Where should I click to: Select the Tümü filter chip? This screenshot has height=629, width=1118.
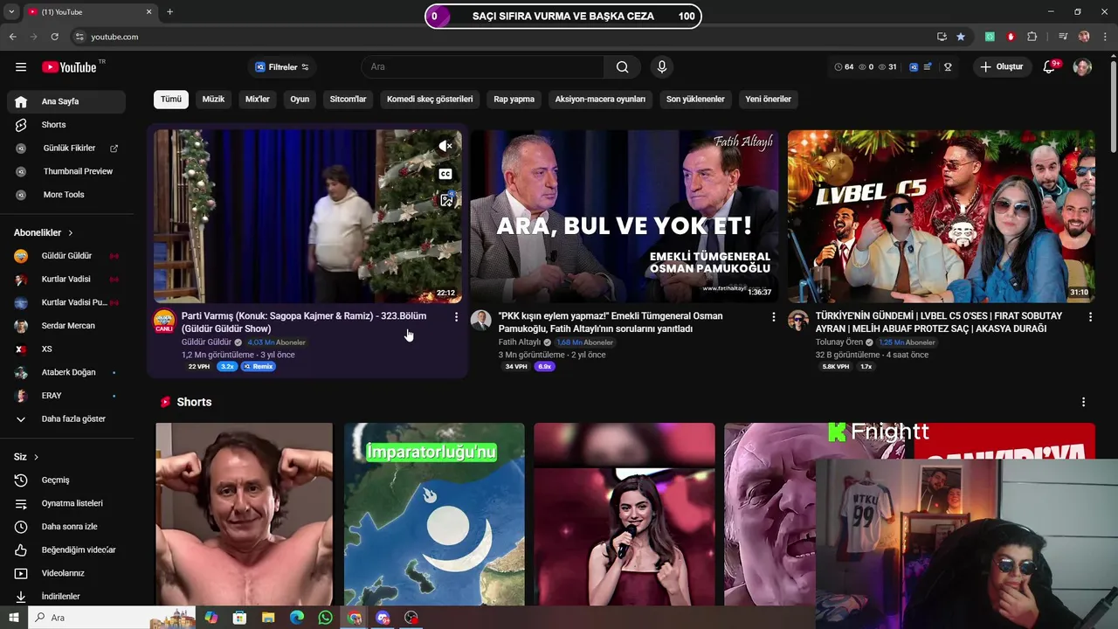click(171, 100)
